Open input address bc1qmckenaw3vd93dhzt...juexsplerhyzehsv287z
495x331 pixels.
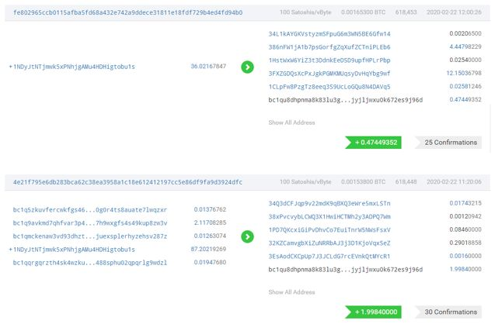tap(90, 236)
